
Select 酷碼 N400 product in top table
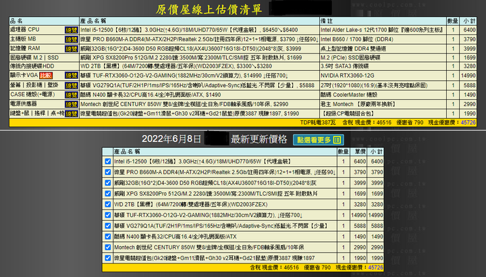click(151, 95)
